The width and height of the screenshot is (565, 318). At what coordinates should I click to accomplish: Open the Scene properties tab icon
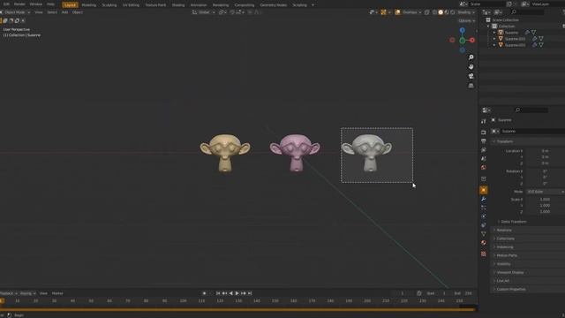click(484, 159)
